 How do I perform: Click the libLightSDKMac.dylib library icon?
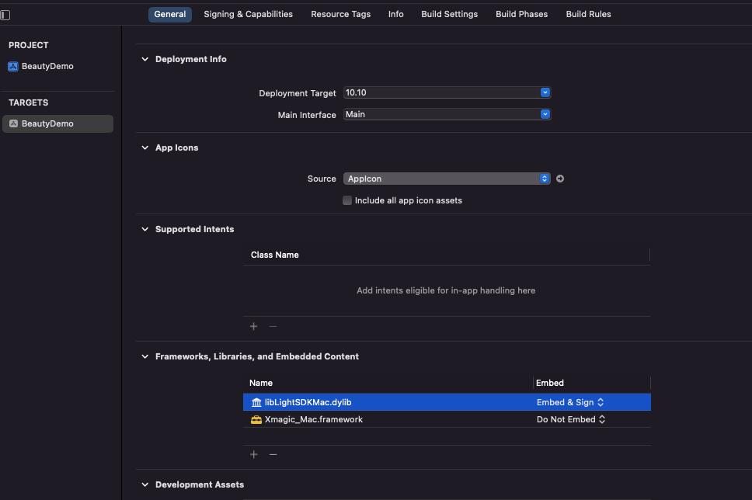(256, 402)
